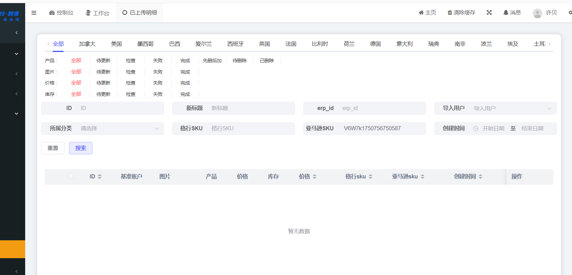The image size is (572, 275).
Task: Open the 消息 notifications bell
Action: click(x=506, y=13)
